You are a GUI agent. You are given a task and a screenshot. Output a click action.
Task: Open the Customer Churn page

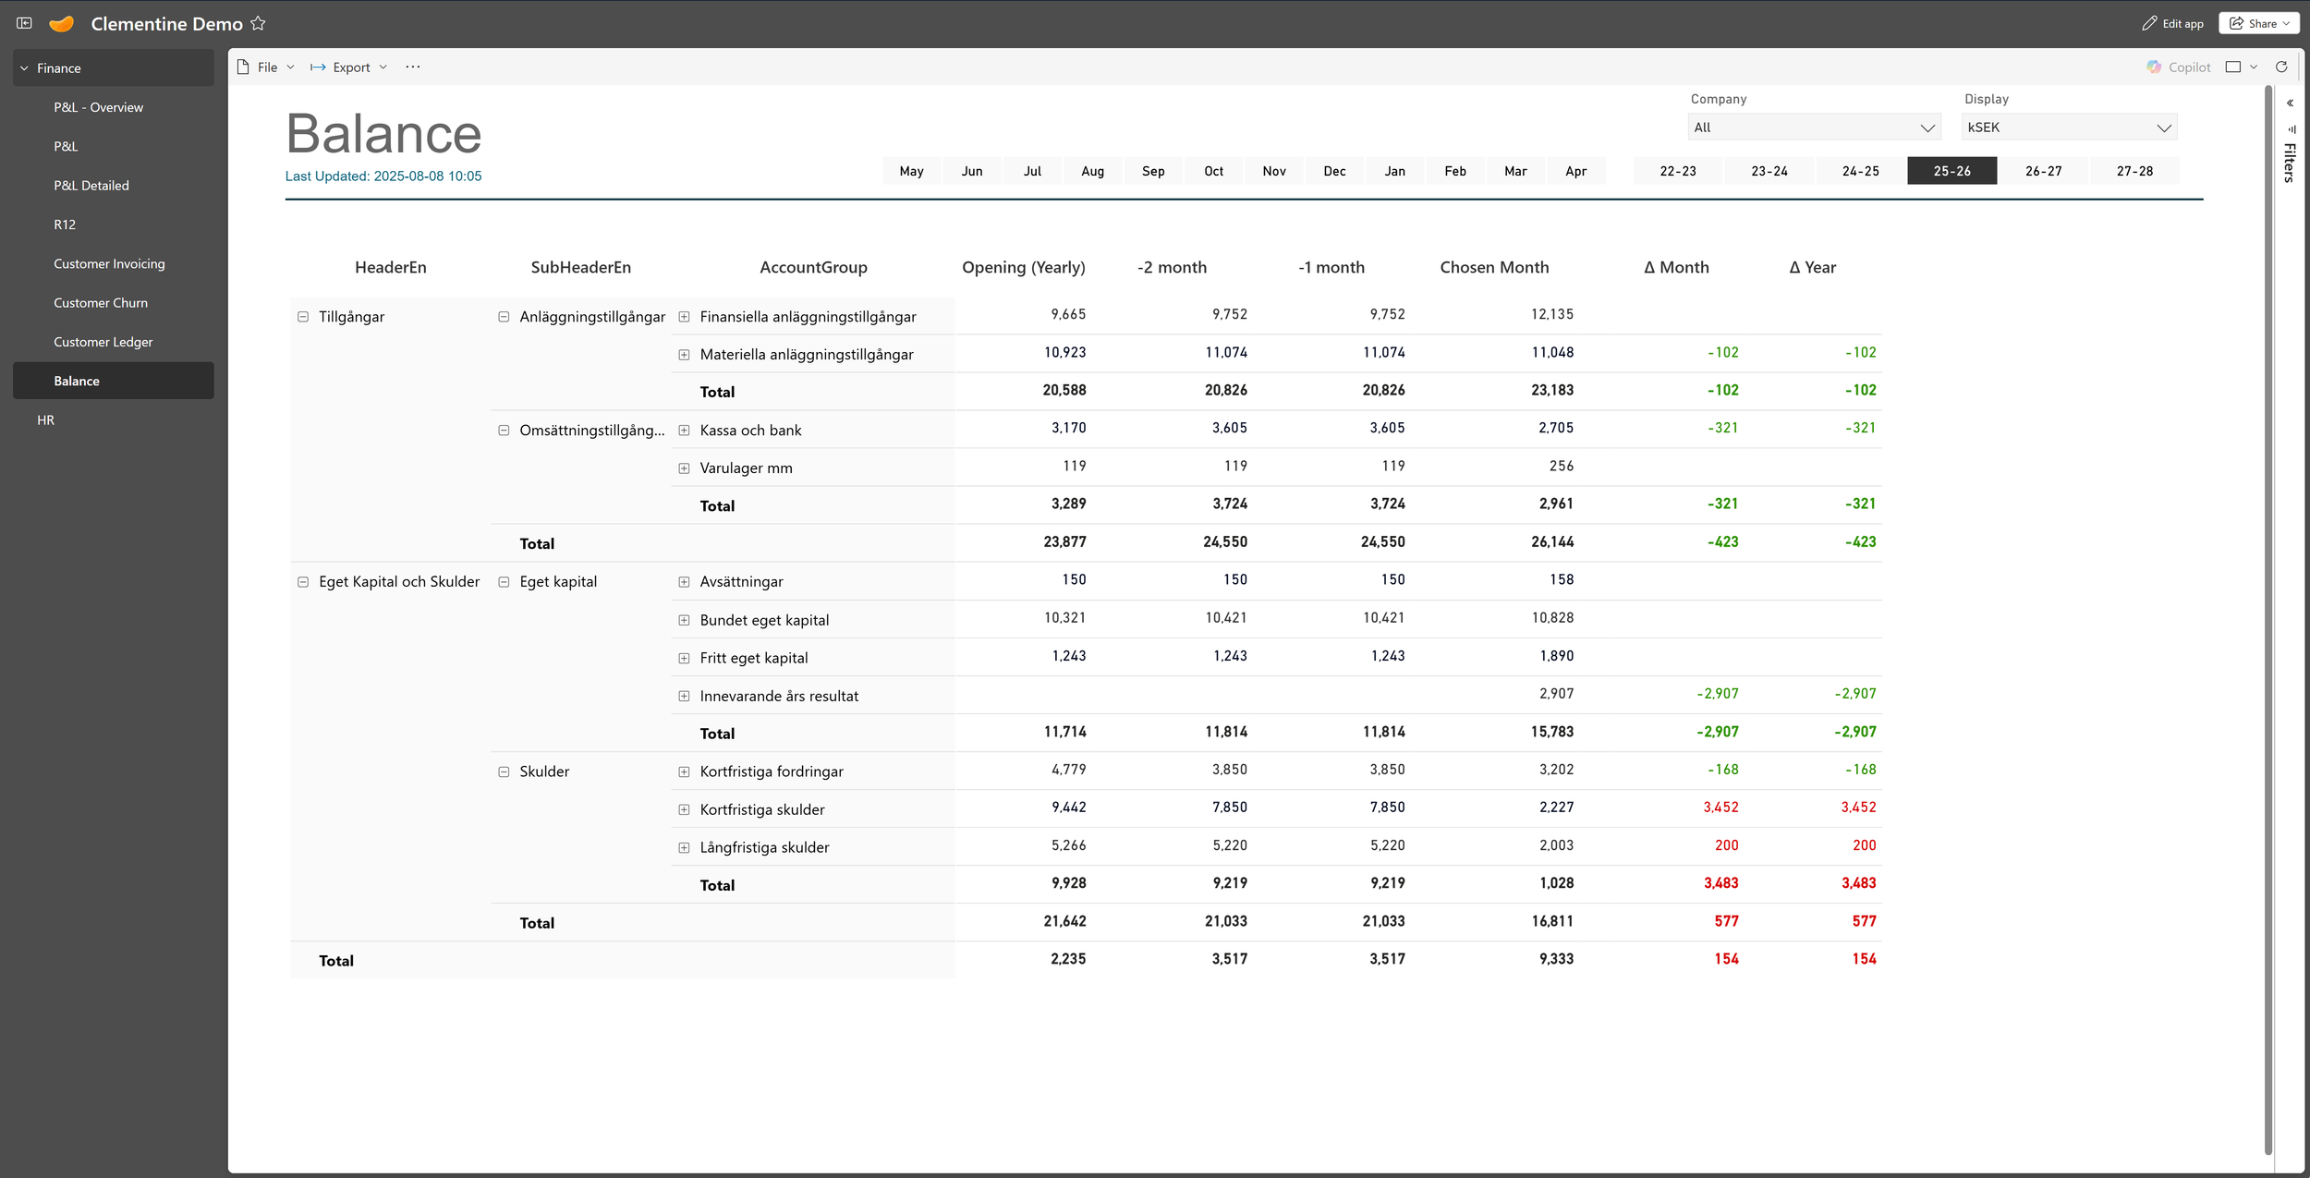pyautogui.click(x=101, y=303)
